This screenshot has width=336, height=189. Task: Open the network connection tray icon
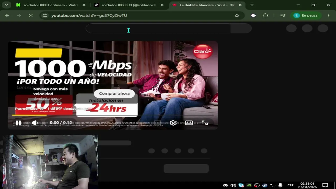click(x=272, y=185)
